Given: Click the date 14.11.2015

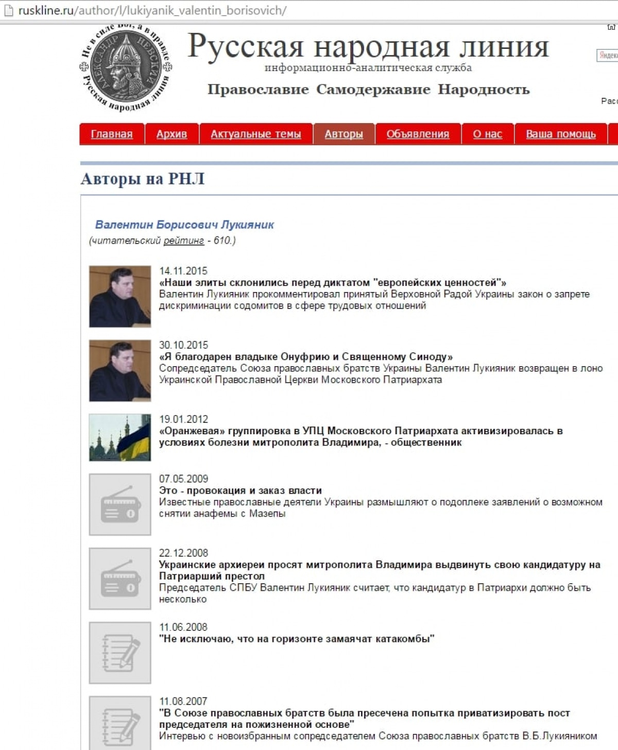Looking at the screenshot, I should [x=183, y=271].
